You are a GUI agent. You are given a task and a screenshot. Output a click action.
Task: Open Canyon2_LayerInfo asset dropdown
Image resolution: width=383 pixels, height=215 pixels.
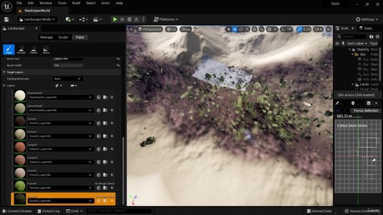[60, 162]
